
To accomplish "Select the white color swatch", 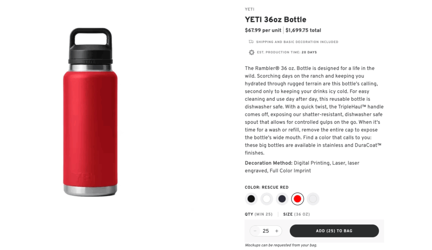I will click(267, 198).
